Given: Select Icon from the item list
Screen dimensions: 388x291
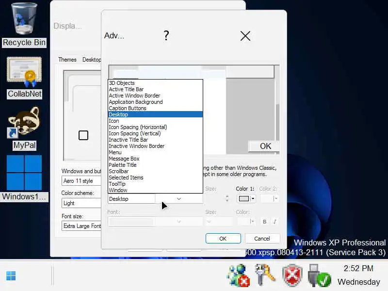Looking at the screenshot, I should tap(155, 121).
